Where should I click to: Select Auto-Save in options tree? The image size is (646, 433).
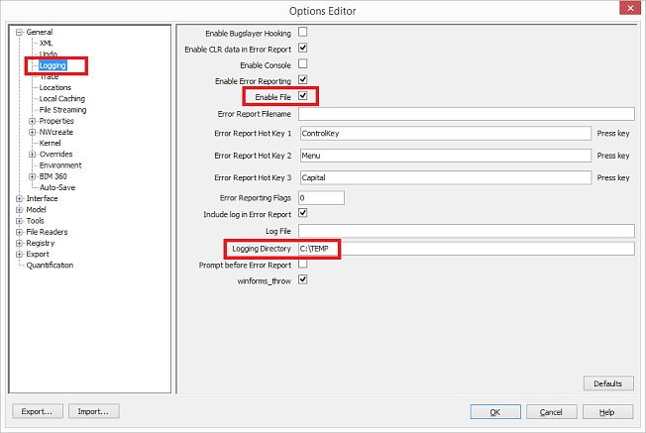click(x=57, y=187)
